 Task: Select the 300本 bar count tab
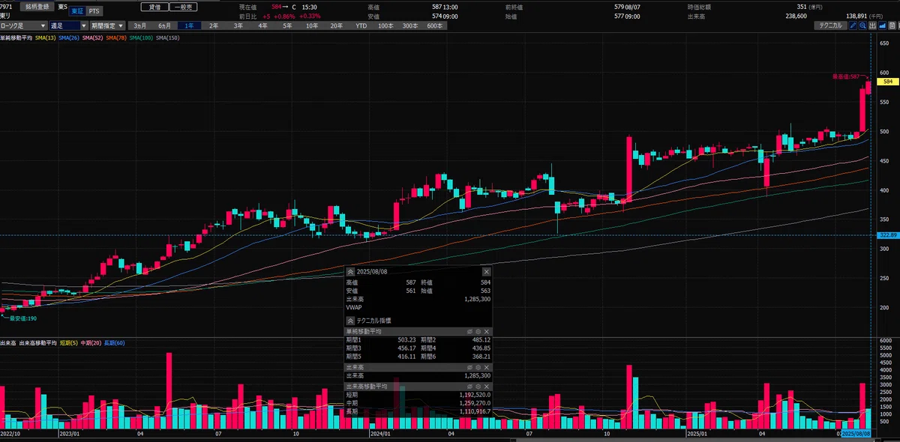coord(410,25)
